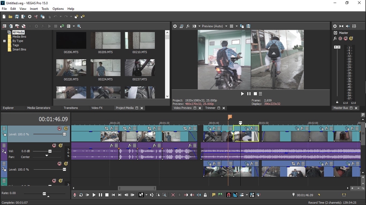366x205 pixels.
Task: Search the media bins with the magnifier icon
Action: (x=79, y=26)
